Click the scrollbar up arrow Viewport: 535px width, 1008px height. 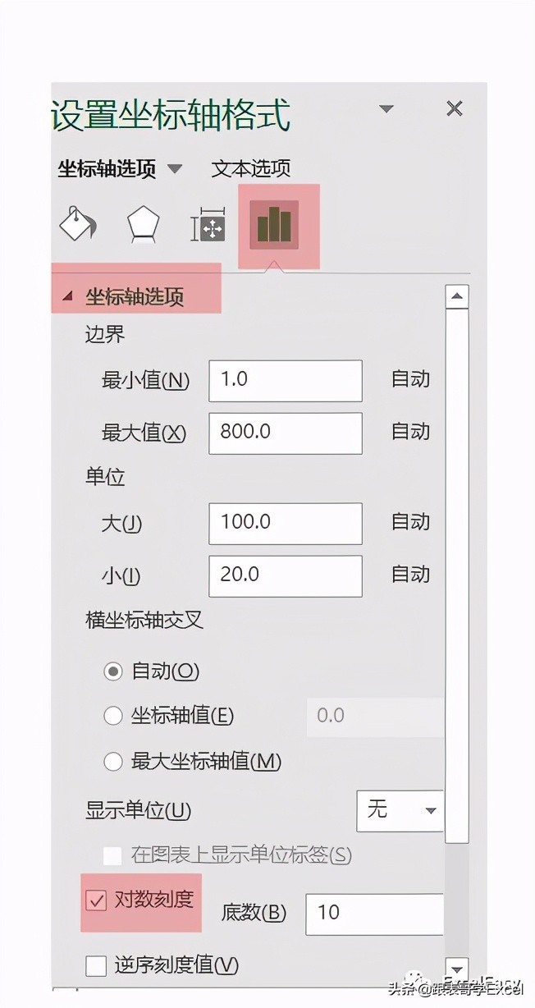[457, 296]
